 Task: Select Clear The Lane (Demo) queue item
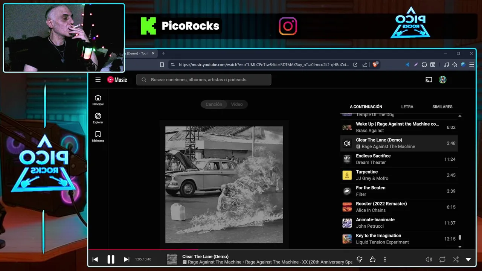pos(399,143)
